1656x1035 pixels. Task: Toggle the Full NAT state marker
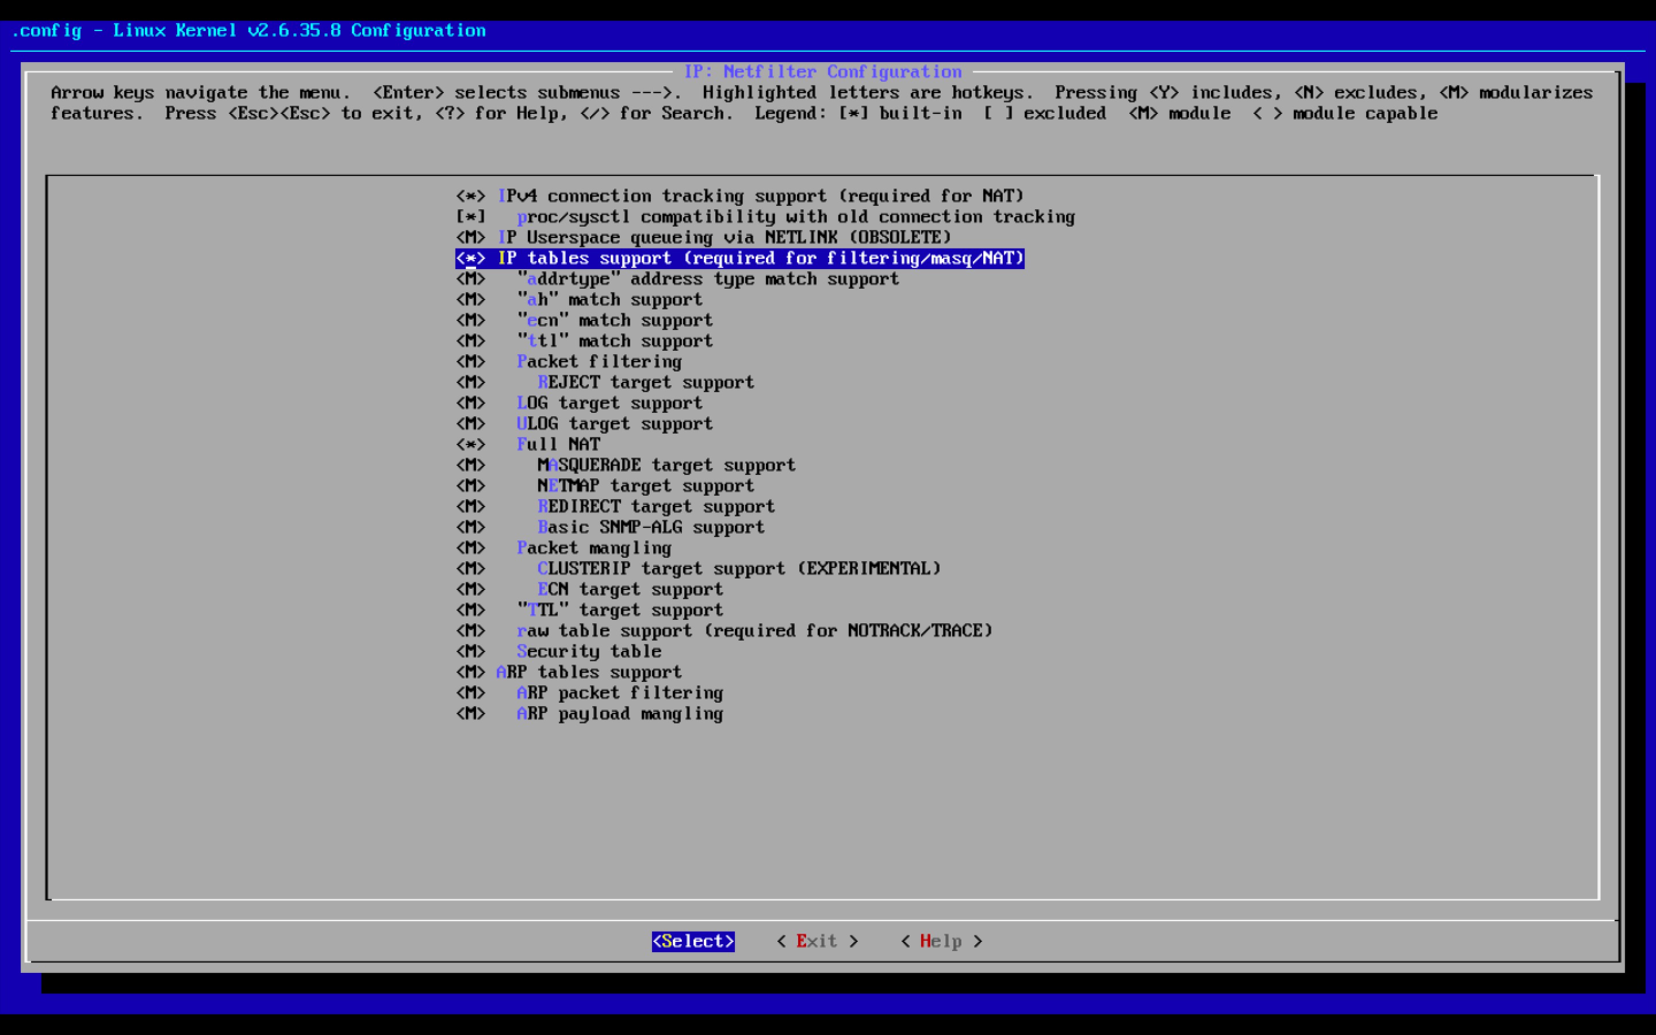click(471, 444)
